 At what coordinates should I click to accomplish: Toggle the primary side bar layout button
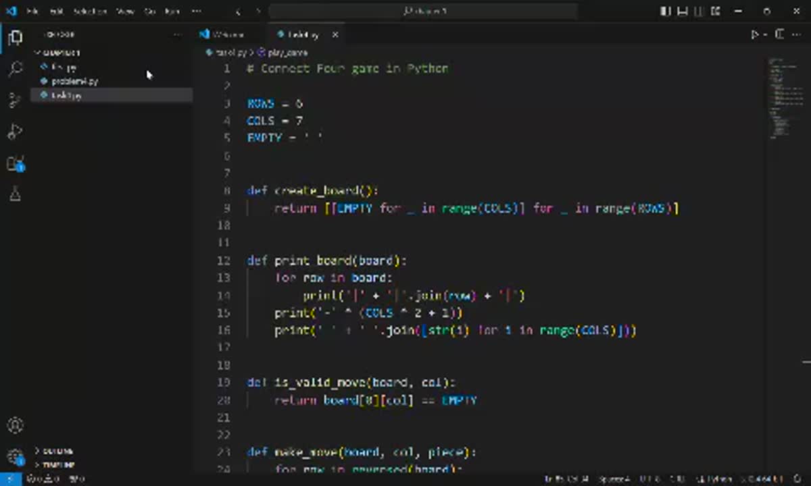tap(666, 11)
